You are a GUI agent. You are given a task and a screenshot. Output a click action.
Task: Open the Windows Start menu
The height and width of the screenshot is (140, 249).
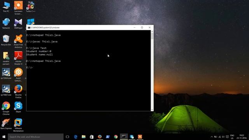coord(4,136)
